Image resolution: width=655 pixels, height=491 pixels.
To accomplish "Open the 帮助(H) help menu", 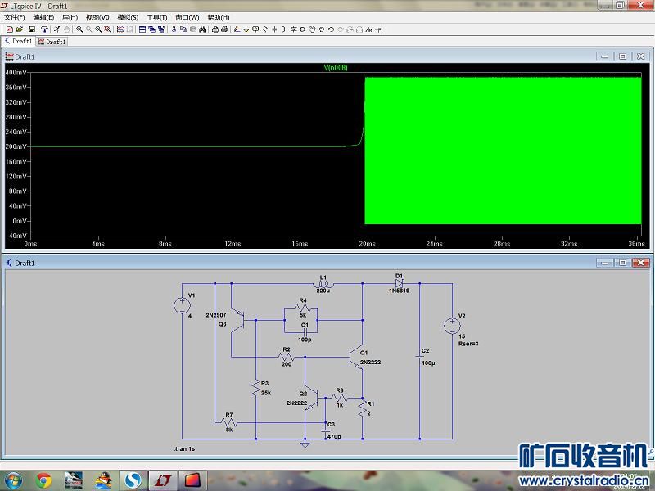I will [x=219, y=17].
